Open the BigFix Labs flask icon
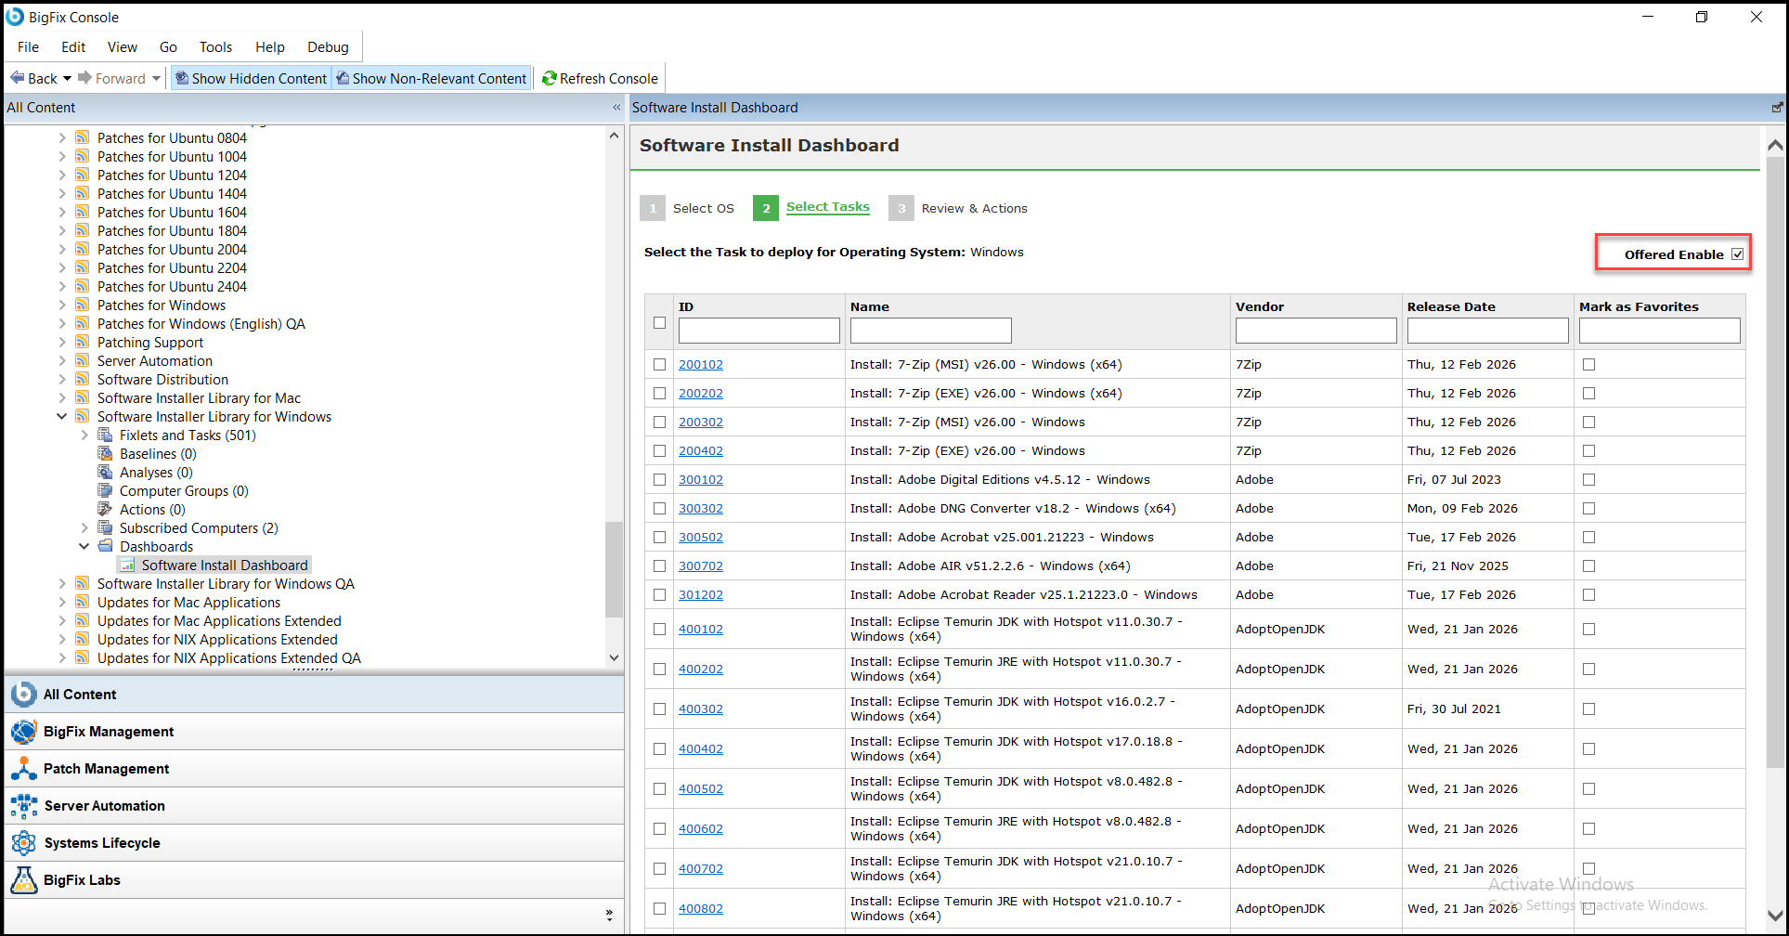The width and height of the screenshot is (1789, 936). coord(23,880)
